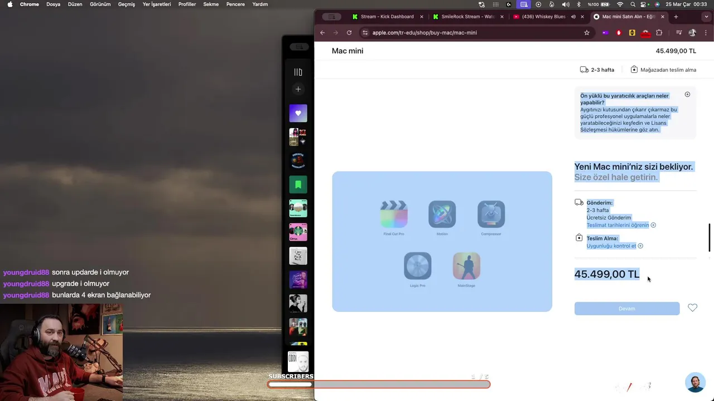The height and width of the screenshot is (401, 714).
Task: Click the 45.499,00 TL highlighted price
Action: click(607, 274)
